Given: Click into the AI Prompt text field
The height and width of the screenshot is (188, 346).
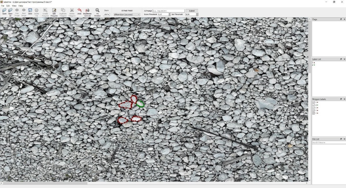Looking at the screenshot, I should 168,11.
